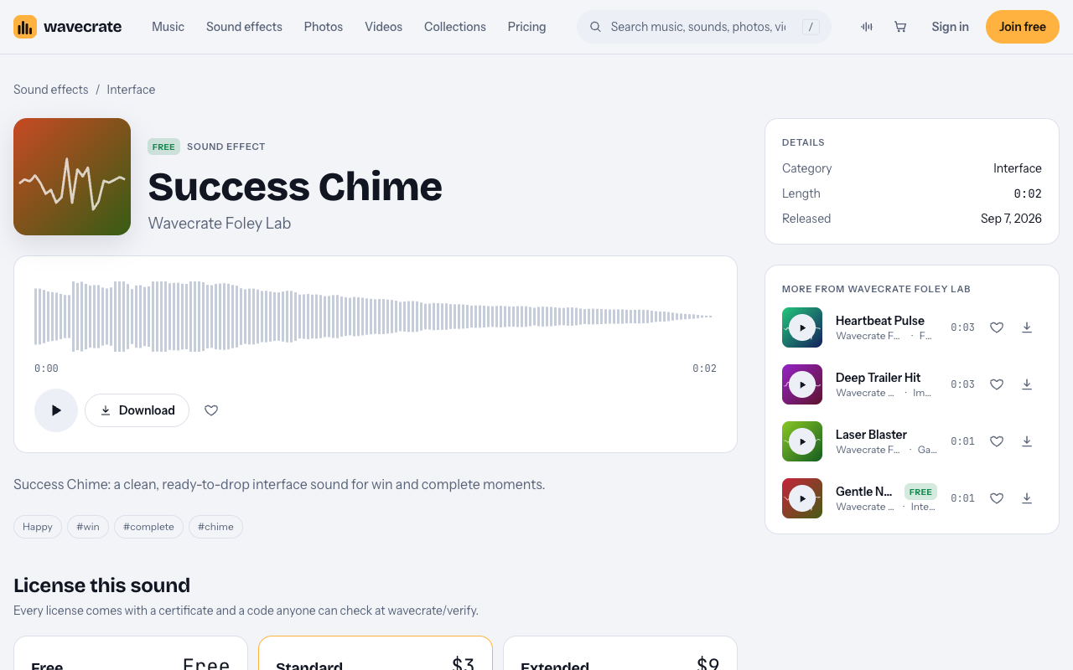1073x670 pixels.
Task: Download Heartbeat Pulse
Action: 1027,327
